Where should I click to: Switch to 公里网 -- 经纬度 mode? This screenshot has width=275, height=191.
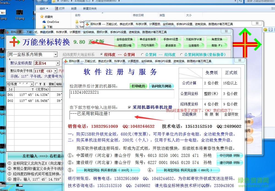click(x=142, y=54)
